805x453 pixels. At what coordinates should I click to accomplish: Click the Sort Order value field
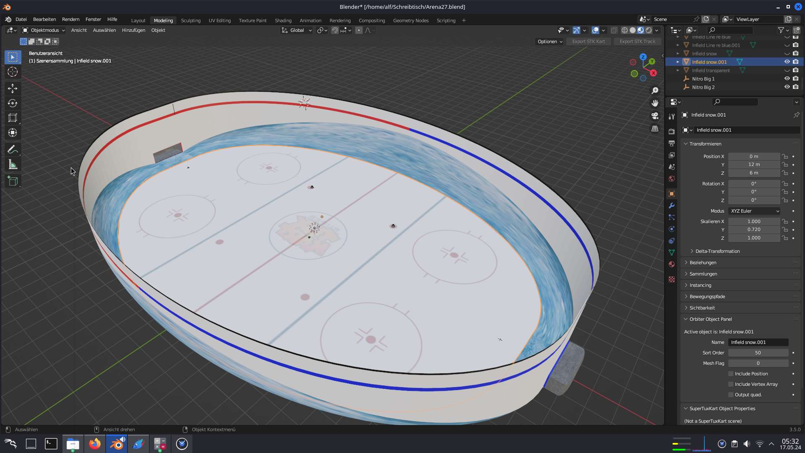click(x=758, y=353)
